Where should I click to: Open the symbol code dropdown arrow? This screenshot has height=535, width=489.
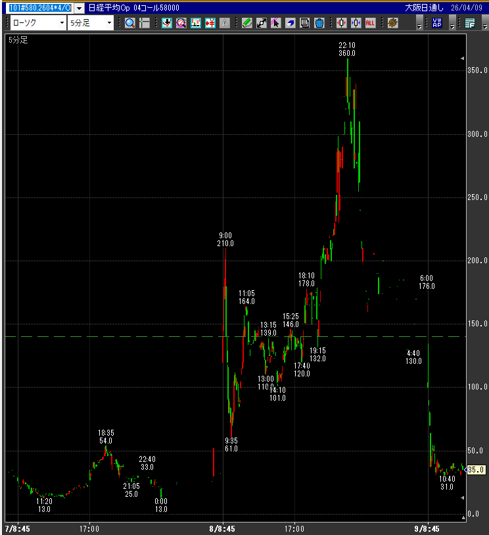click(79, 8)
